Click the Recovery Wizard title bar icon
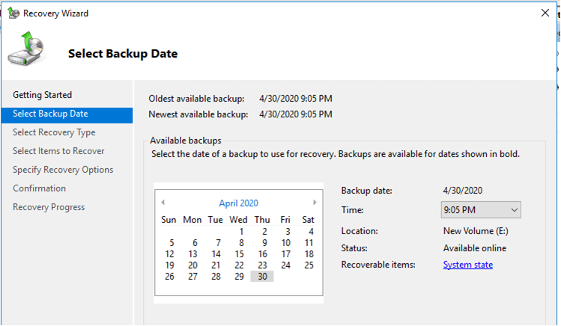This screenshot has height=326, width=561. click(13, 13)
